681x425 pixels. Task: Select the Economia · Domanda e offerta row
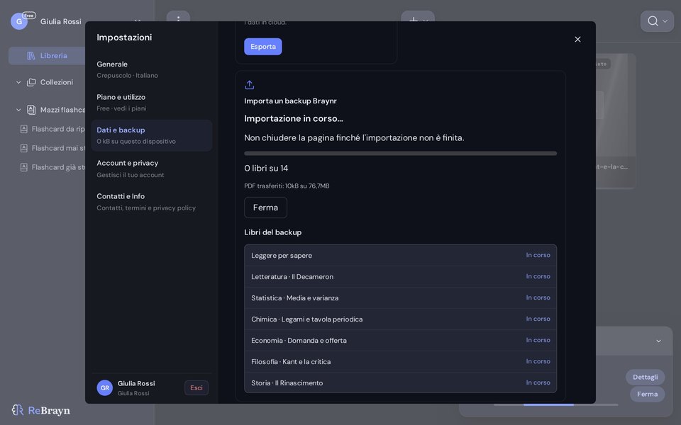[400, 341]
